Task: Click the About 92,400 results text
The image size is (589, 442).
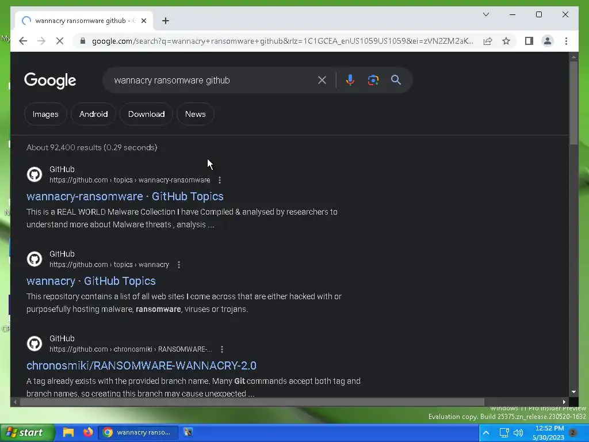Action: pos(91,147)
